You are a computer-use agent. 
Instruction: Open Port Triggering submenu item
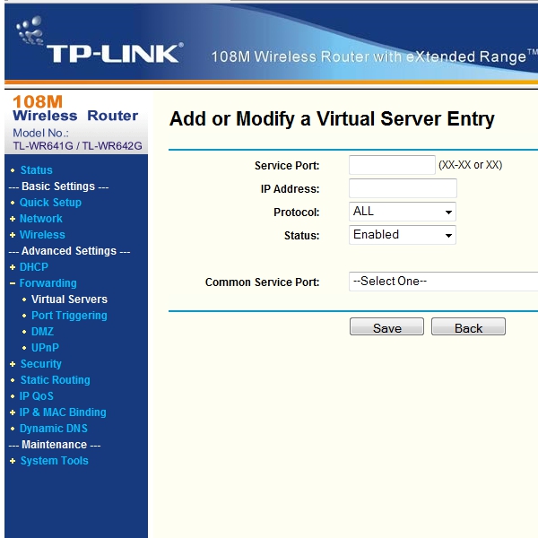pos(69,316)
